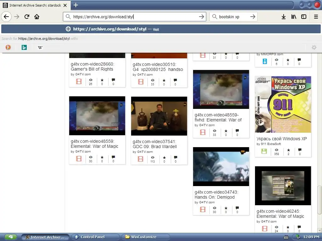Click the 911 Windows XP cover thumbnail

click(x=283, y=104)
